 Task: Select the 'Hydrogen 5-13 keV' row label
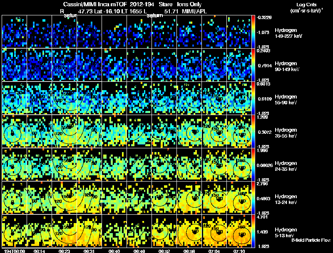(x=286, y=233)
